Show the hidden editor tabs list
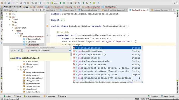Image resolution: width=179 pixels, height=100 pixels. point(173,10)
